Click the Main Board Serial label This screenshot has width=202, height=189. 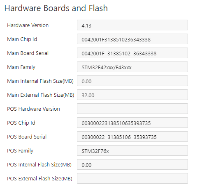28,53
